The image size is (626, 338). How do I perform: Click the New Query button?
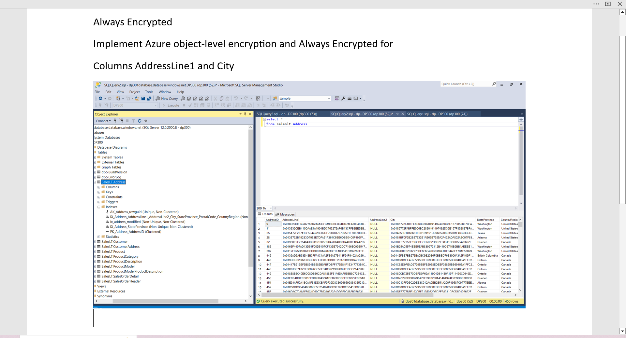coord(167,99)
